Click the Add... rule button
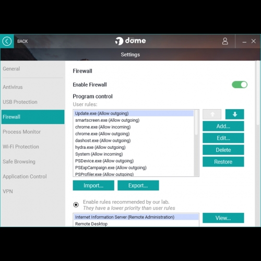This screenshot has width=261, height=261. tap(223, 126)
